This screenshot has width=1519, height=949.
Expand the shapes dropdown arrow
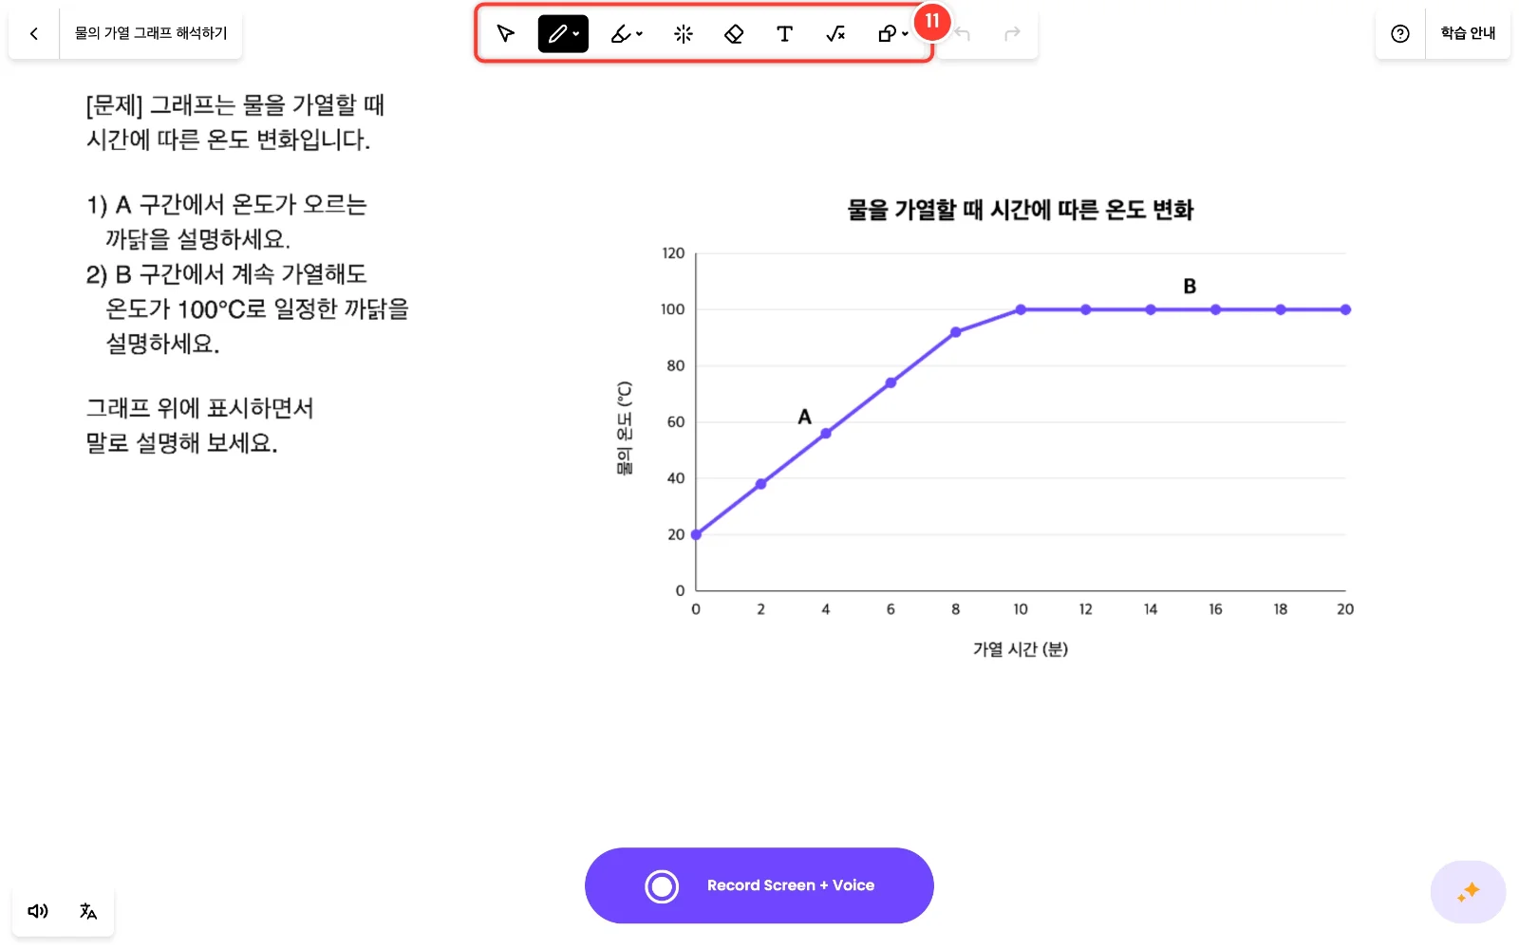906,34
